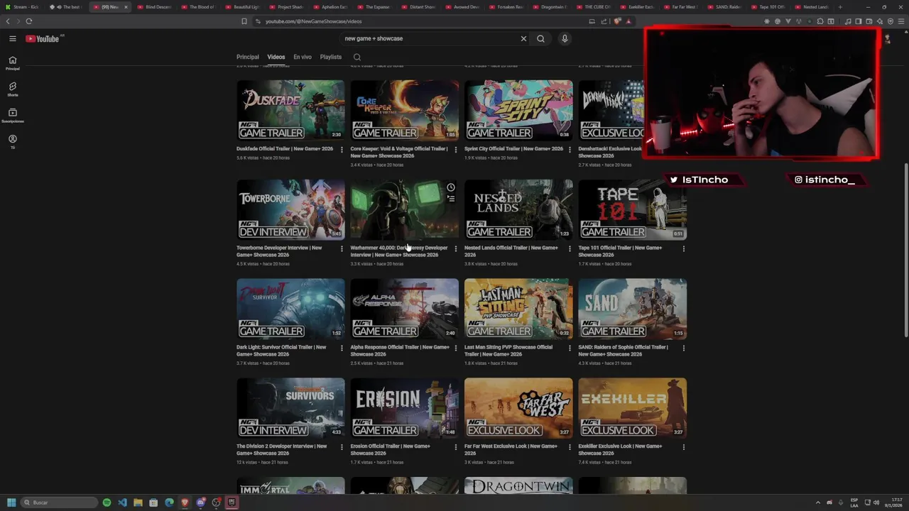
Task: Open Principal in the YouTube sidebar
Action: click(x=12, y=63)
